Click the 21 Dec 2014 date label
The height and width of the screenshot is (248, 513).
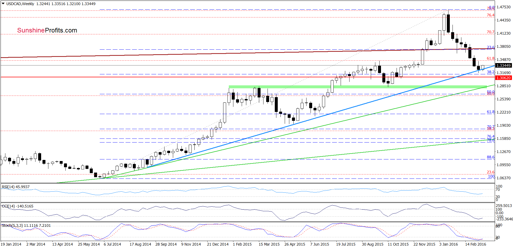[x=218, y=244]
